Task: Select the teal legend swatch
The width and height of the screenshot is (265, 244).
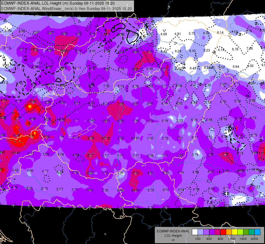Action: pyautogui.click(x=252, y=232)
